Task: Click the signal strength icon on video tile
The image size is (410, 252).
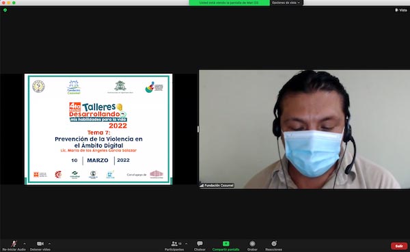Action: point(202,186)
